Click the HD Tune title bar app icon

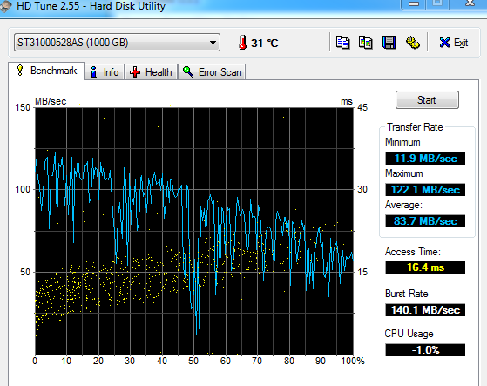coord(5,7)
